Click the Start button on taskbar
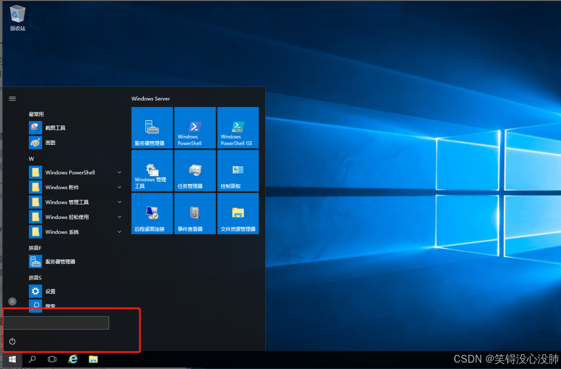The image size is (561, 369). pyautogui.click(x=12, y=359)
